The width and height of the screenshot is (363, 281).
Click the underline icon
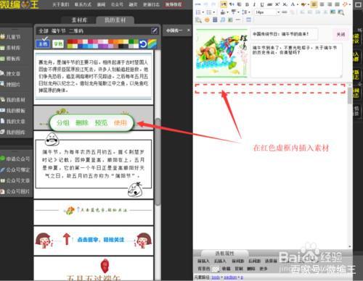pos(262,4)
